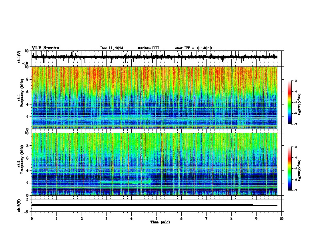Click the "-3" tick on ch.2 colorbar

(x=295, y=147)
